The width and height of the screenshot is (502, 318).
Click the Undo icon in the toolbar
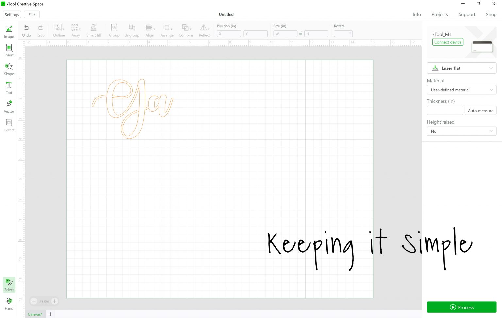[x=26, y=30]
